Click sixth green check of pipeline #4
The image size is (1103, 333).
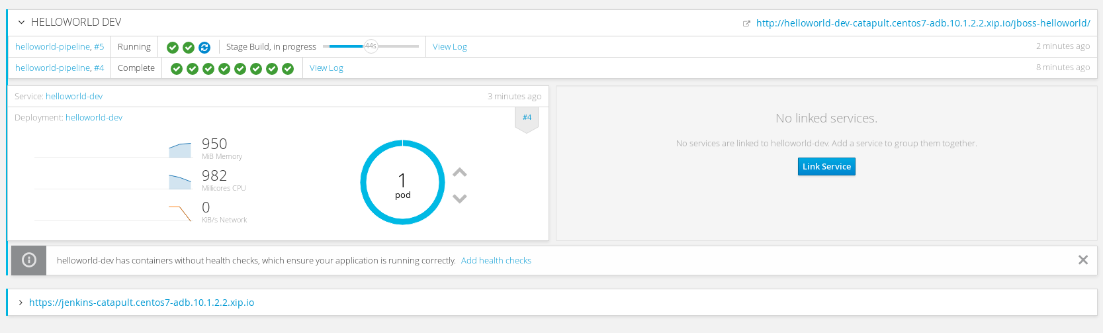click(256, 69)
